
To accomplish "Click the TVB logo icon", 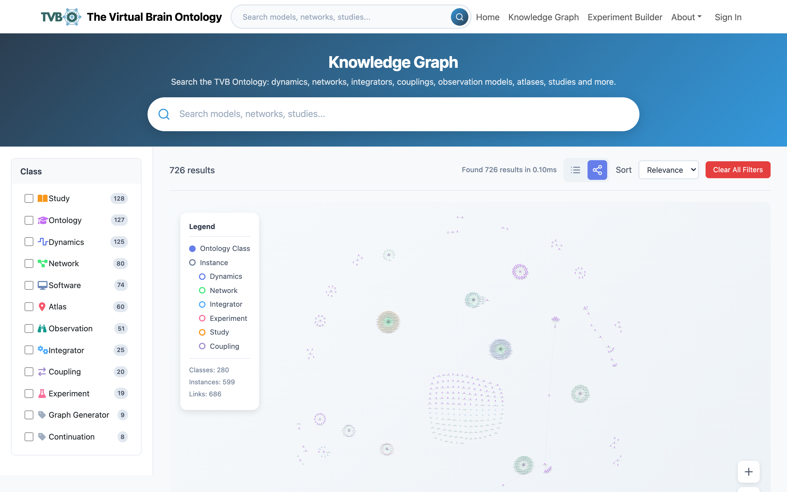I will click(x=61, y=17).
